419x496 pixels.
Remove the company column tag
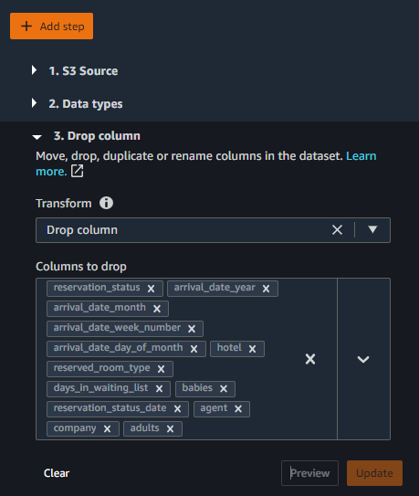(107, 429)
